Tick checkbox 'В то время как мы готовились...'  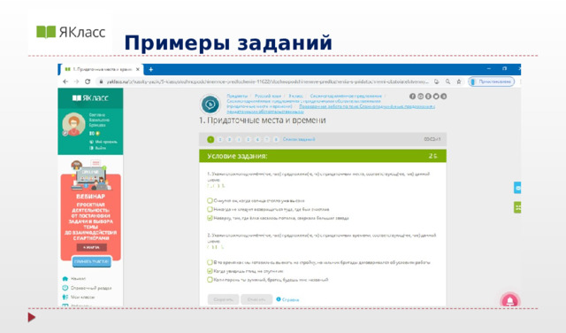tap(210, 262)
